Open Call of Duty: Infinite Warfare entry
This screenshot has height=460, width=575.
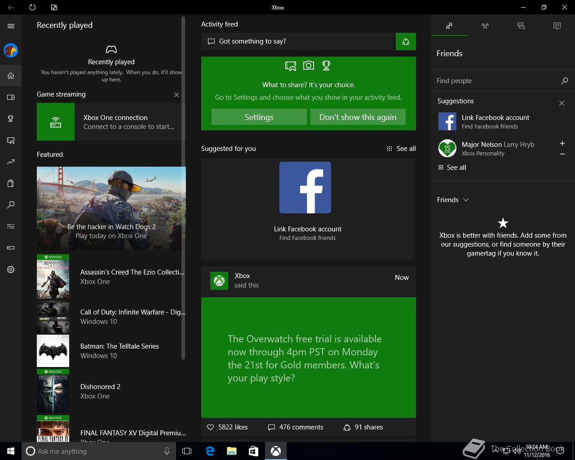(x=111, y=317)
